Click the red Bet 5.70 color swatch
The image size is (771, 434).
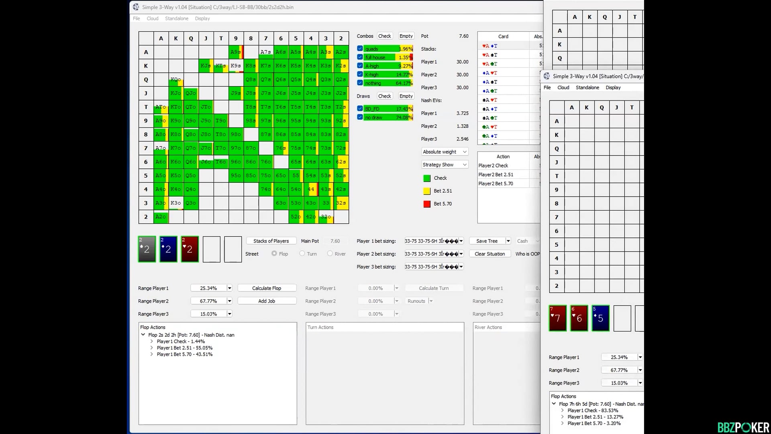click(427, 204)
